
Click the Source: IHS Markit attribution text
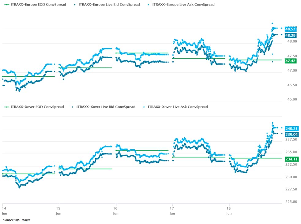(17, 220)
